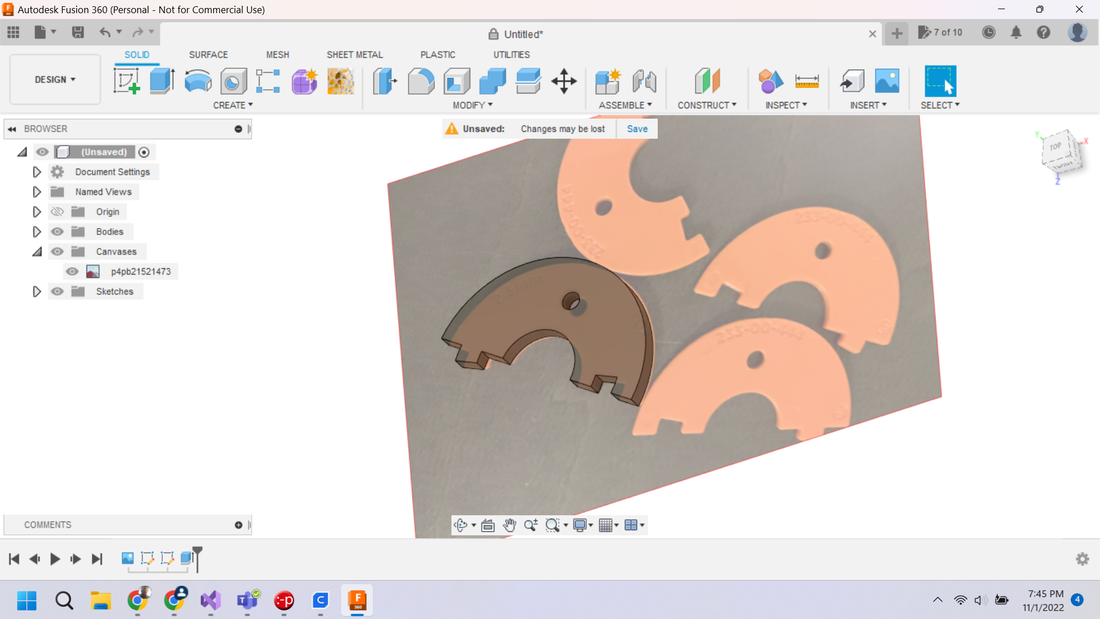Expand the Named Views node
Image resolution: width=1100 pixels, height=619 pixels.
(37, 192)
